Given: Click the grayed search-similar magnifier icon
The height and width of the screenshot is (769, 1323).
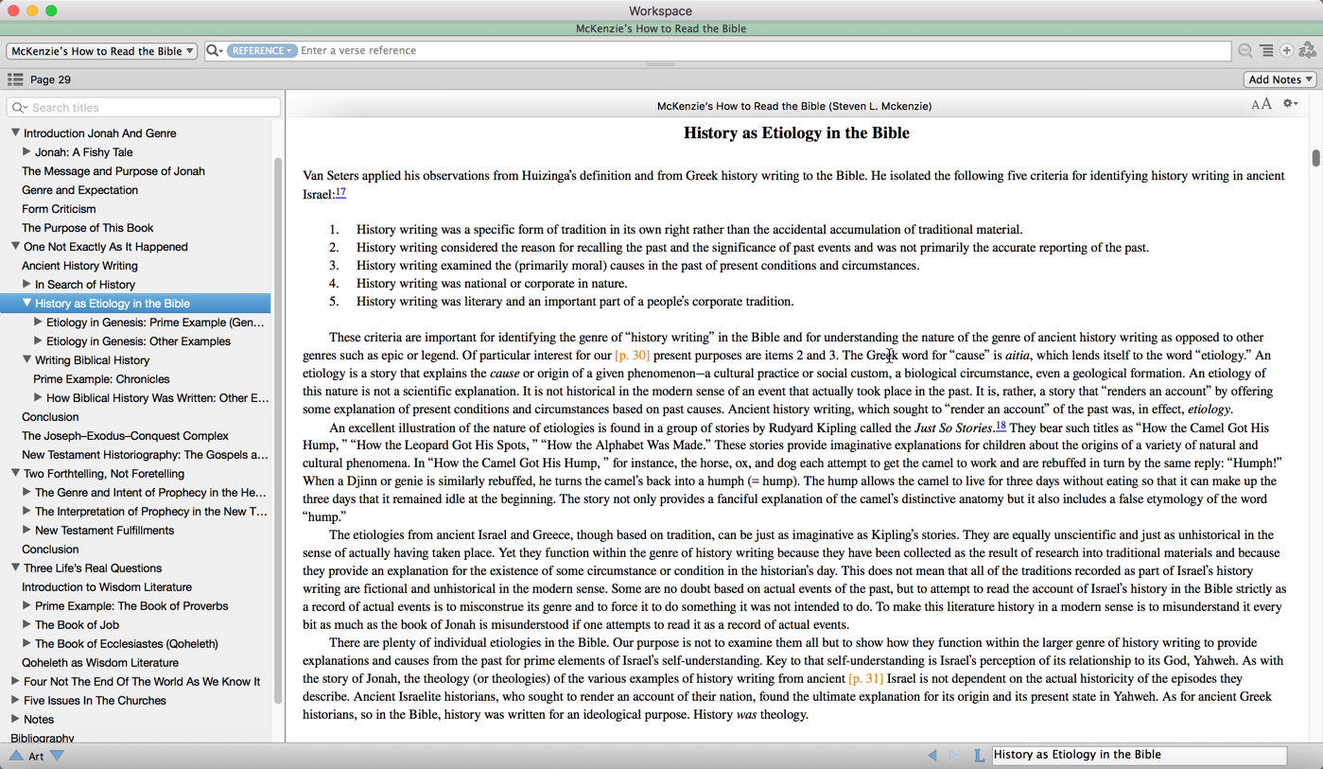Looking at the screenshot, I should click(x=1245, y=51).
